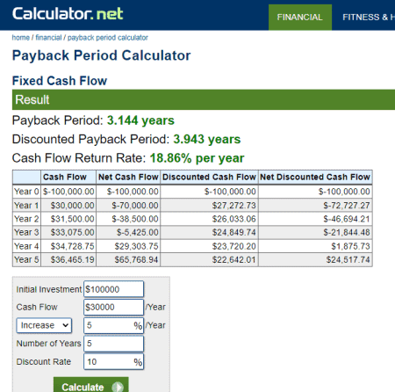Click the Discounted Cash Flow column header
The width and height of the screenshot is (395, 392).
(209, 177)
